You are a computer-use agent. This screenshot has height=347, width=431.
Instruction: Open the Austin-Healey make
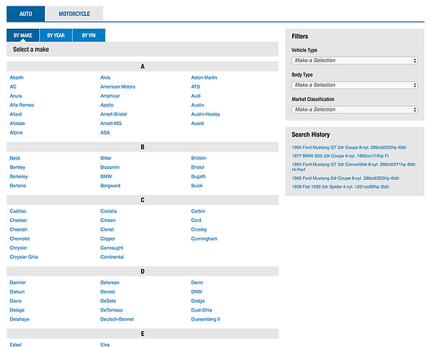point(205,114)
